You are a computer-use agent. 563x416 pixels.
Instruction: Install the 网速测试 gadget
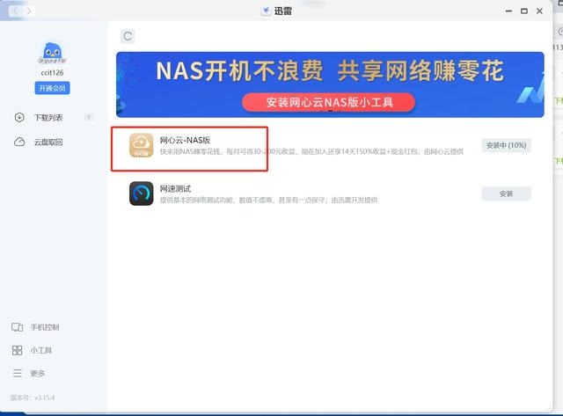[507, 193]
